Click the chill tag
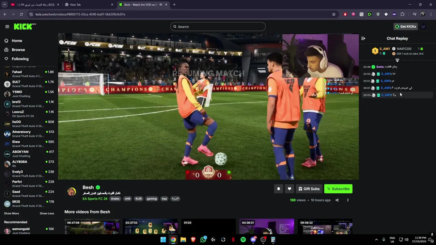Screen dimensions: 436x245 point(127,199)
